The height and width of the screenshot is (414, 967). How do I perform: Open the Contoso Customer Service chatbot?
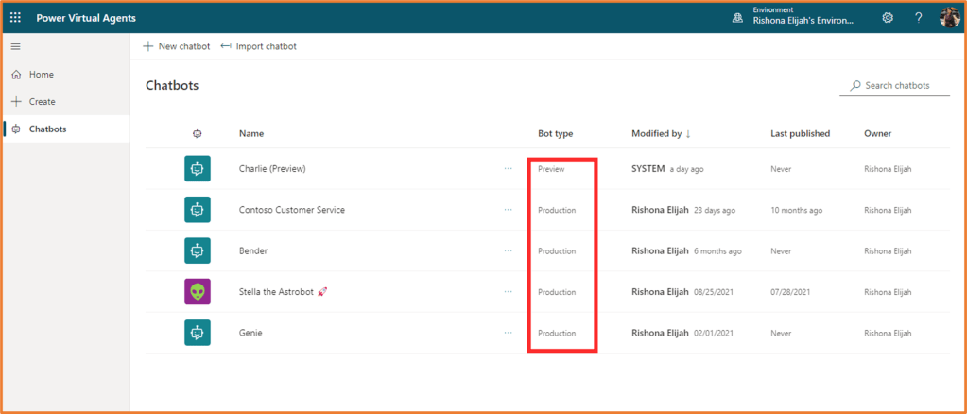[x=291, y=210]
